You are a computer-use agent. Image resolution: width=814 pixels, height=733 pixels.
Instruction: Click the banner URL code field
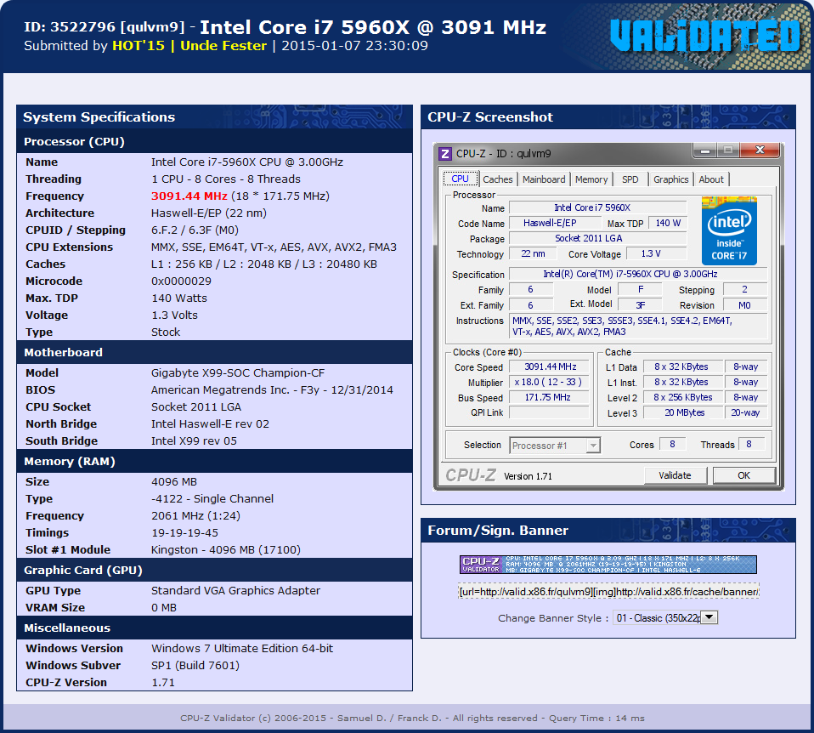tap(608, 592)
